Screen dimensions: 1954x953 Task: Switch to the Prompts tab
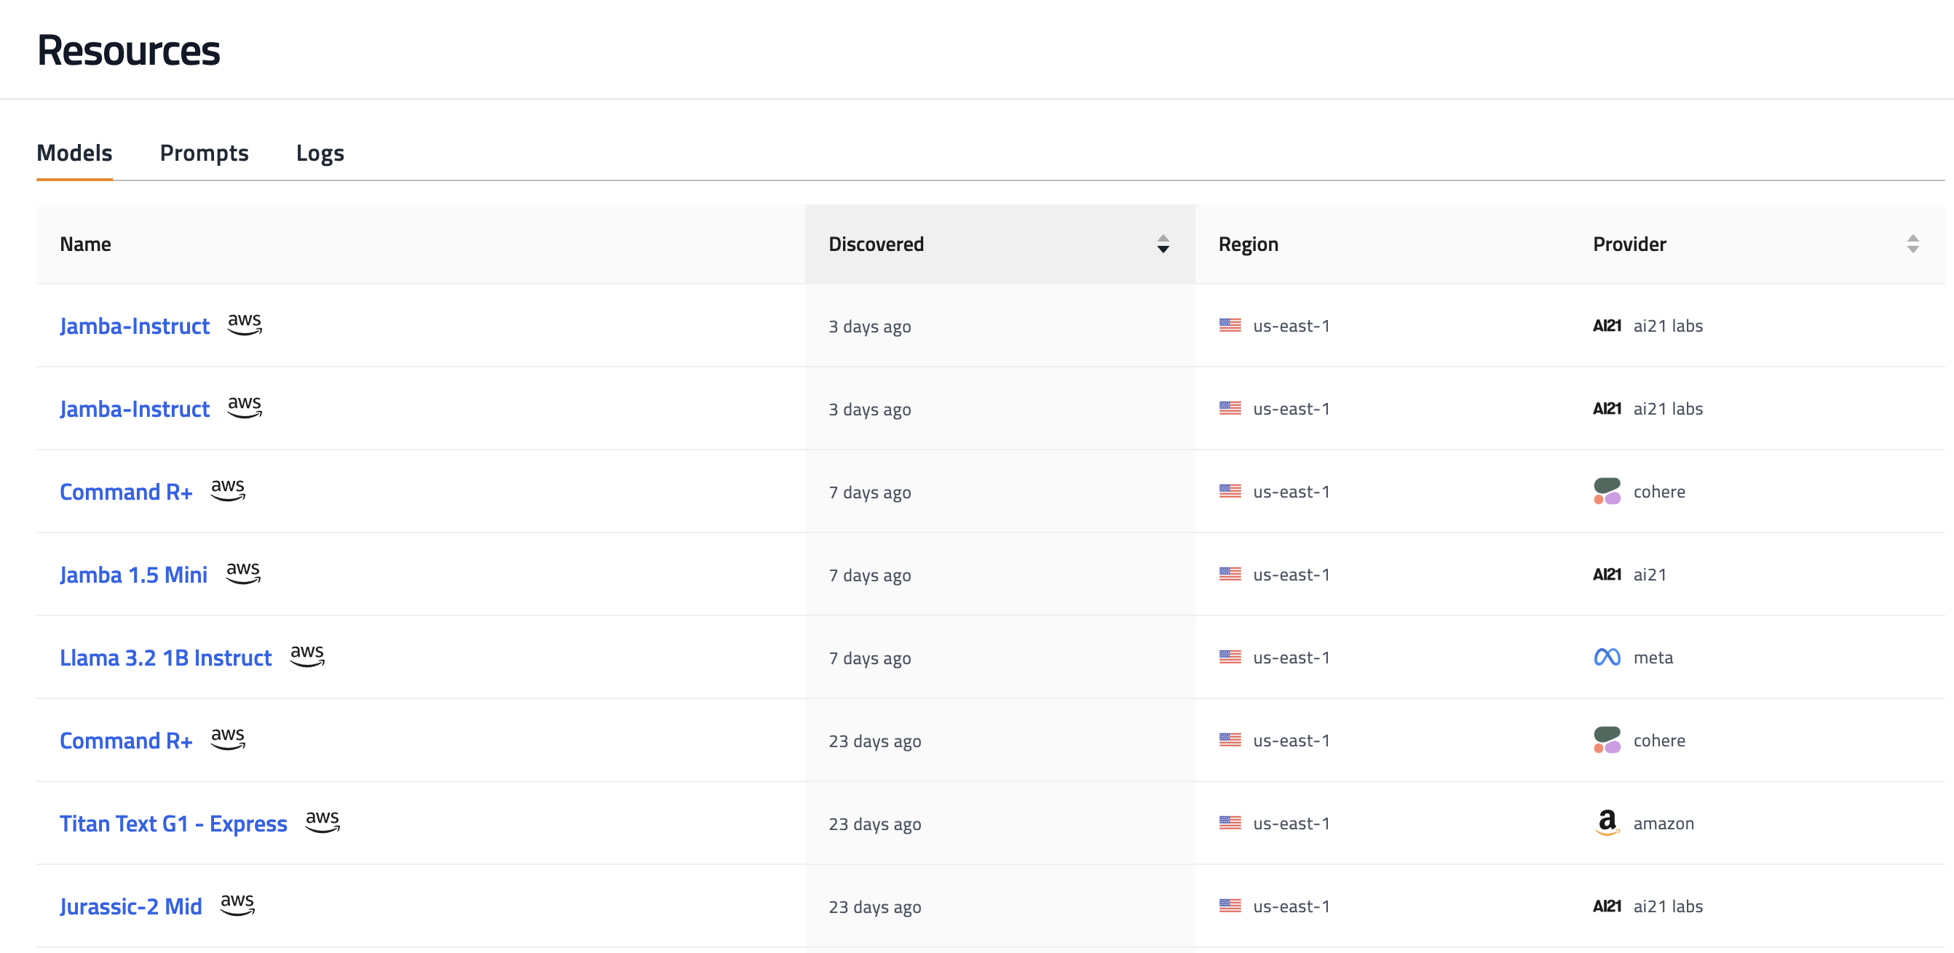click(x=204, y=153)
